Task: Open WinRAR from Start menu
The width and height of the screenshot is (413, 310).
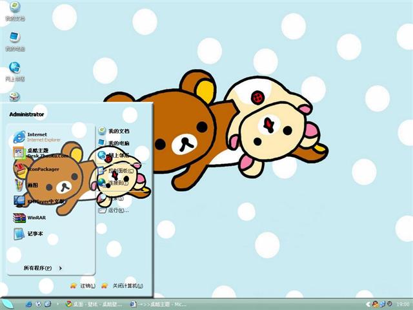Action: point(30,218)
